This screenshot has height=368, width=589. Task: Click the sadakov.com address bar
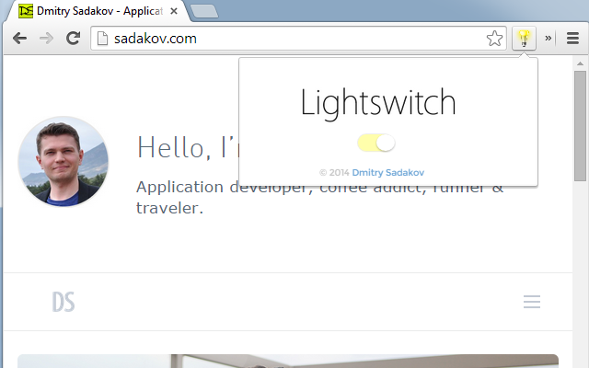(298, 39)
